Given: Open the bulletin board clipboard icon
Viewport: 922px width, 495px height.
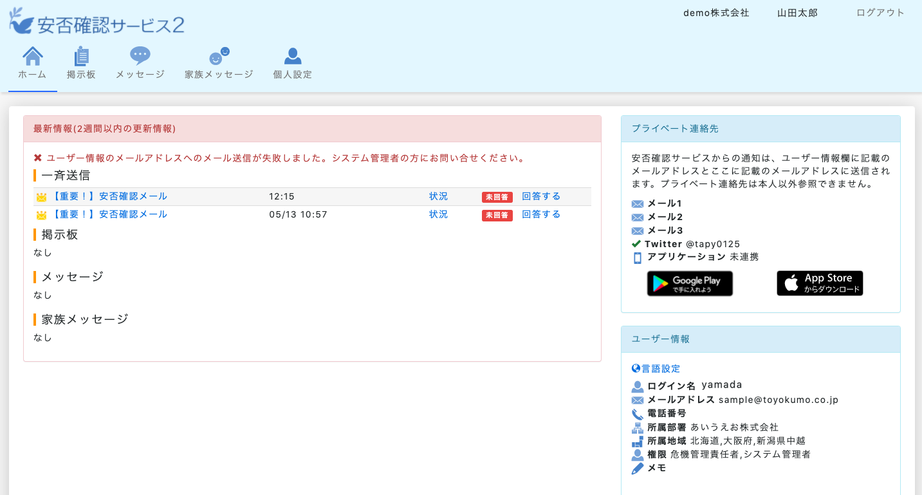Looking at the screenshot, I should pos(81,57).
